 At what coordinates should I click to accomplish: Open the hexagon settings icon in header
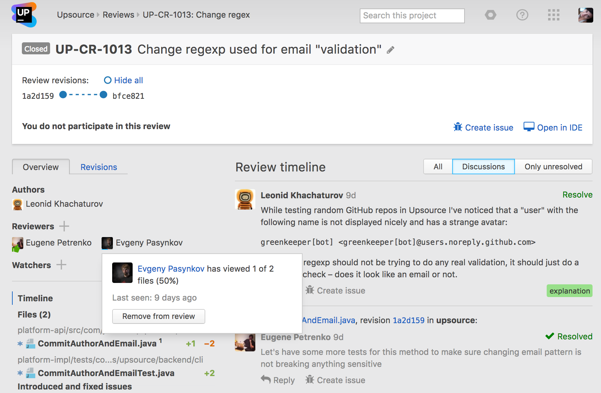490,15
